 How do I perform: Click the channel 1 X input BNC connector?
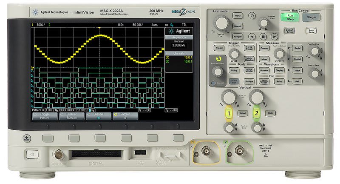pos(206,151)
